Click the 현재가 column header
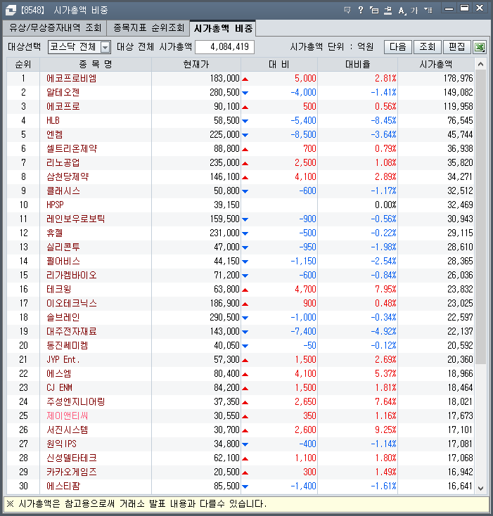The height and width of the screenshot is (516, 493). (196, 64)
